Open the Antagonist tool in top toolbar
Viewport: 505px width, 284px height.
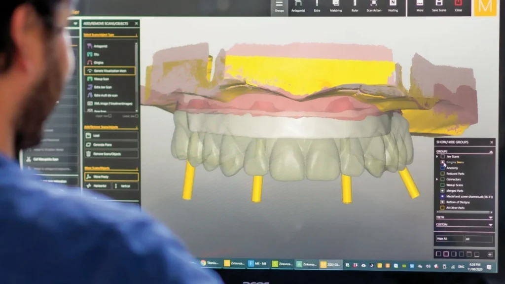[298, 5]
